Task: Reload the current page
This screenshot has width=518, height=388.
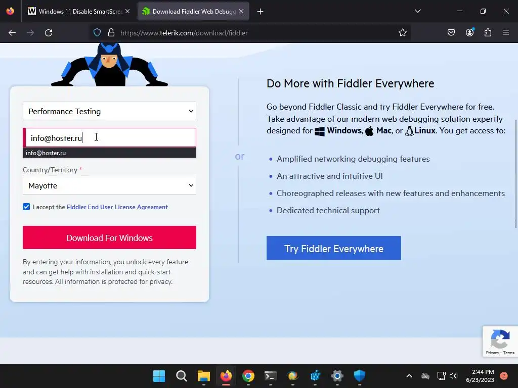Action: 49,33
